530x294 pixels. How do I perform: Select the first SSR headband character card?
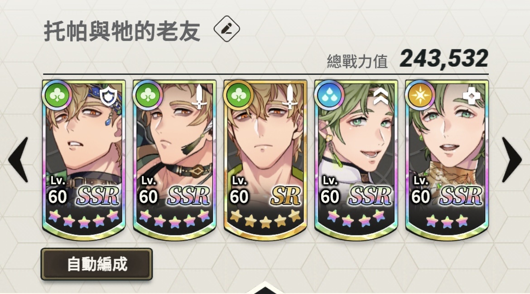coord(84,160)
